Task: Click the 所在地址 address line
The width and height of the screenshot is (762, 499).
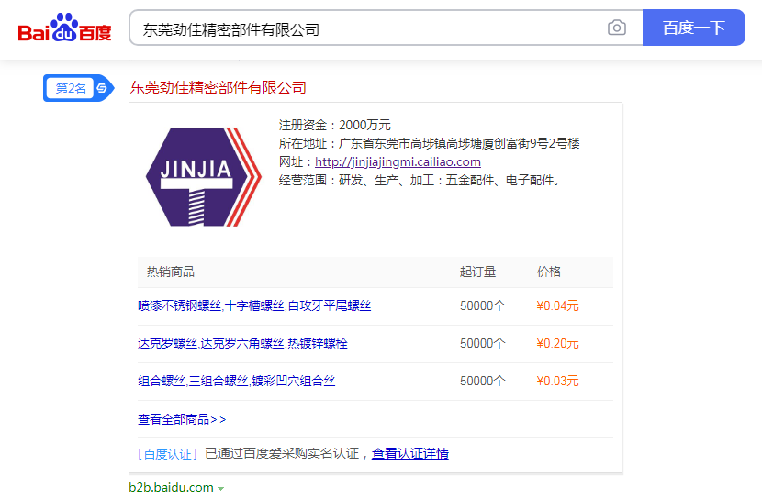Action: point(429,143)
